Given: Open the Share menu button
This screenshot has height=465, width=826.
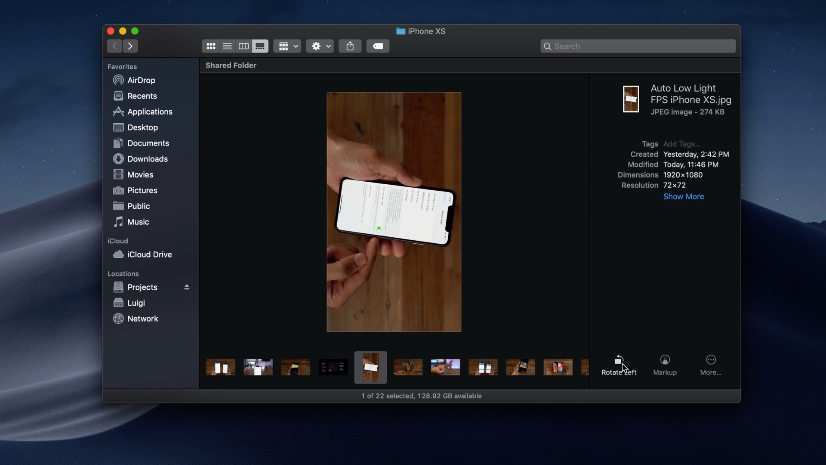Looking at the screenshot, I should (x=350, y=46).
